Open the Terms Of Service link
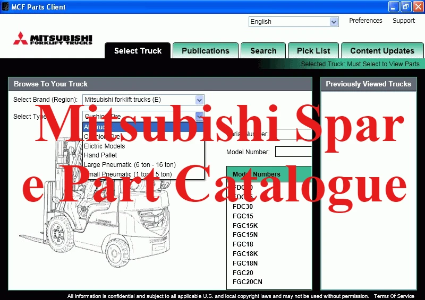425x300 pixels. tap(394, 296)
